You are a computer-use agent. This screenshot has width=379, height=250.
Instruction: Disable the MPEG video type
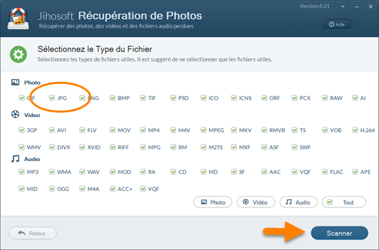(203, 130)
